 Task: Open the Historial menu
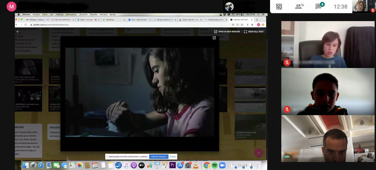pos(59,14)
